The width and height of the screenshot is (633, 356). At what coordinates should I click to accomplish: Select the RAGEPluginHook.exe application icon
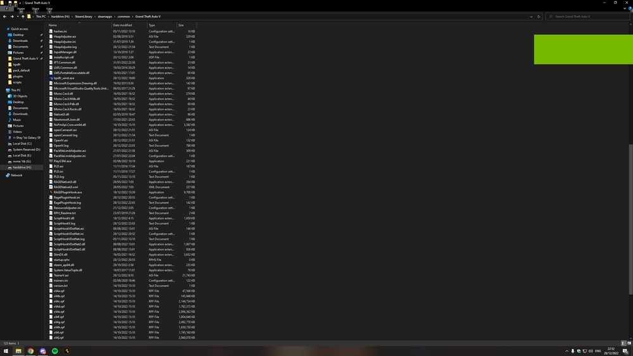(x=51, y=193)
